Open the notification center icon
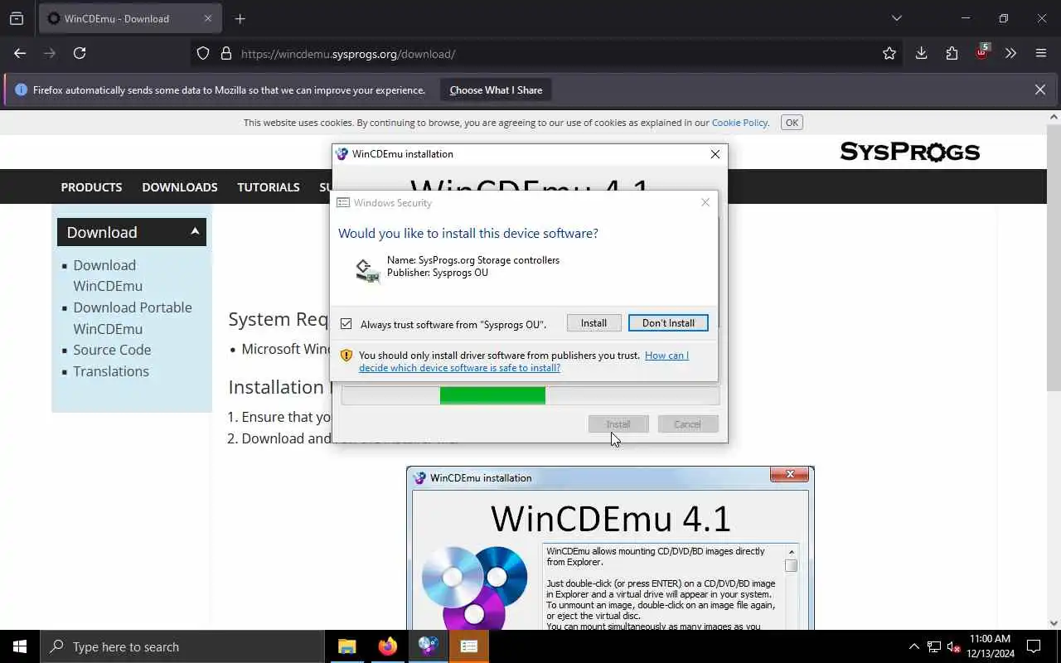 [x=1034, y=646]
